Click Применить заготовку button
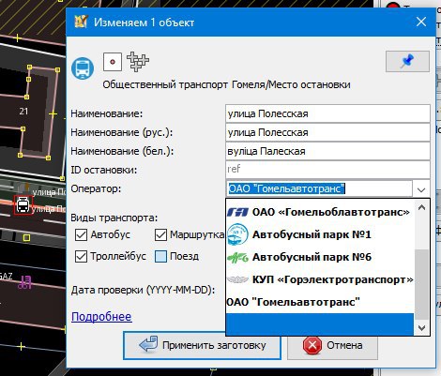Viewport: 441px width, 376px height. [x=202, y=345]
